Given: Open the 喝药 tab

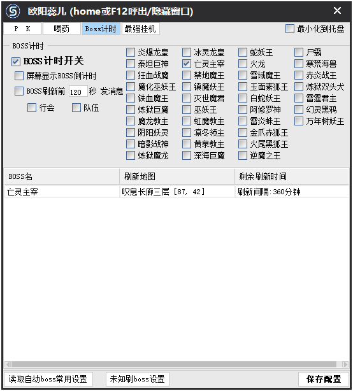Looking at the screenshot, I should point(62,29).
